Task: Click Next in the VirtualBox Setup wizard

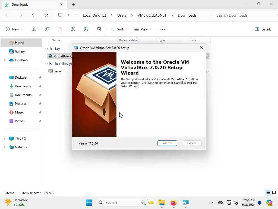Action: click(167, 143)
